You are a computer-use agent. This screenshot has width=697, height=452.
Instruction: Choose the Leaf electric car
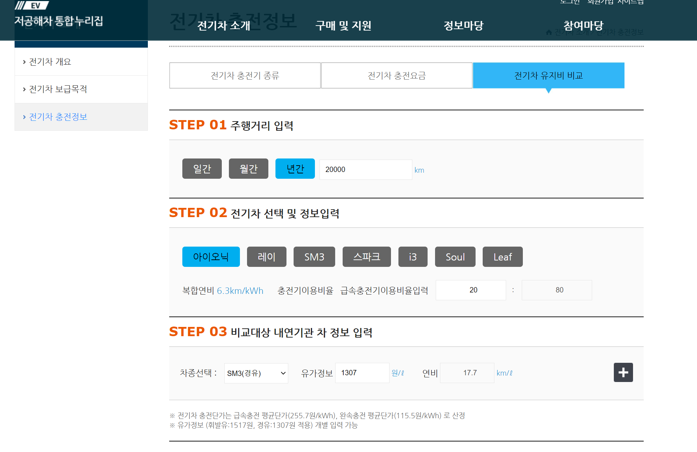pyautogui.click(x=502, y=257)
